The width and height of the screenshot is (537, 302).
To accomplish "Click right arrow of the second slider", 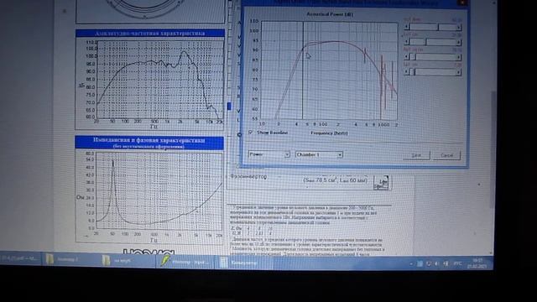I will pos(459,42).
